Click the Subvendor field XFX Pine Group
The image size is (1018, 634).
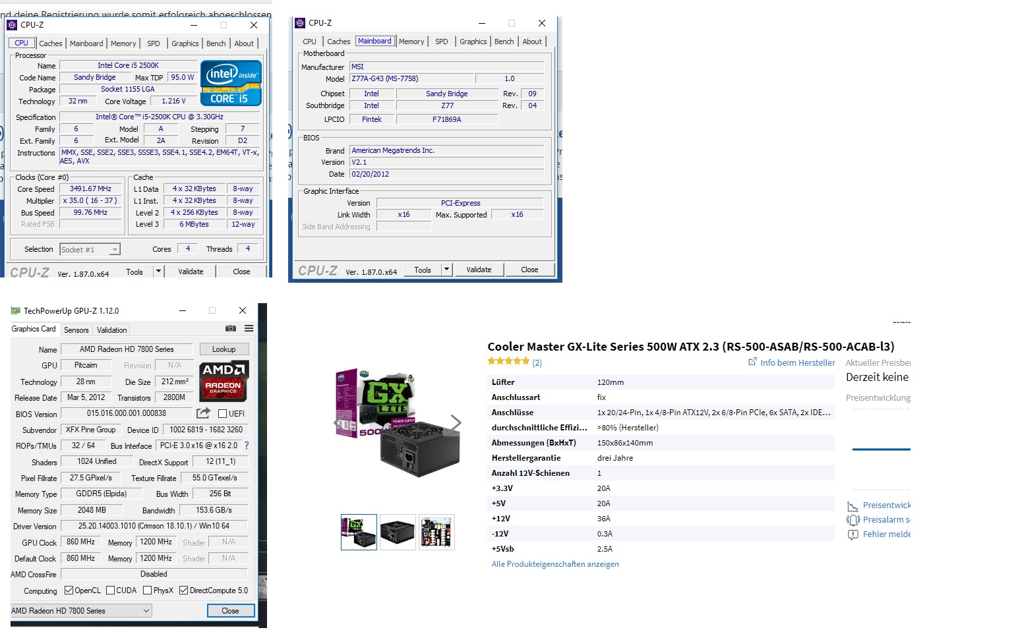click(91, 430)
